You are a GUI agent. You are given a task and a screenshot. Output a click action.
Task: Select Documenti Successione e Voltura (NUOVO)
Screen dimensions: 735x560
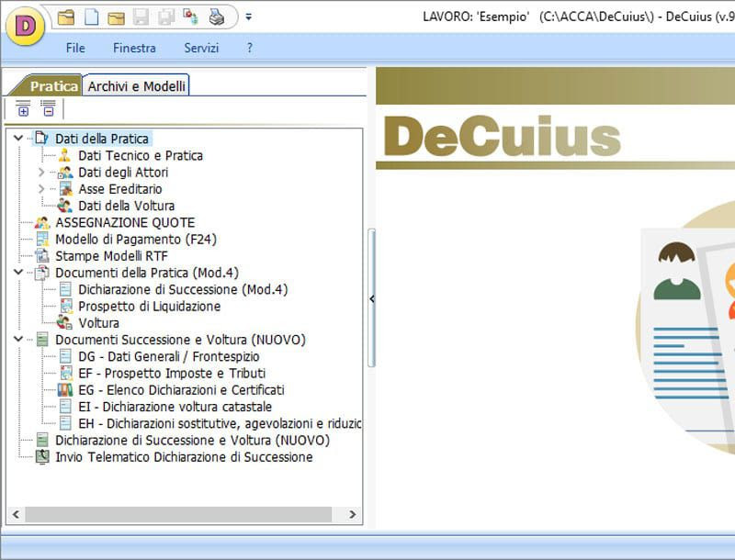tap(180, 340)
